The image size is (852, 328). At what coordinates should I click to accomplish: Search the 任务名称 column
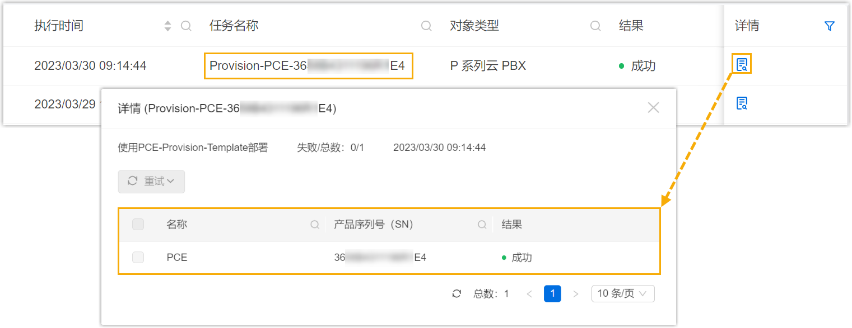pos(426,26)
